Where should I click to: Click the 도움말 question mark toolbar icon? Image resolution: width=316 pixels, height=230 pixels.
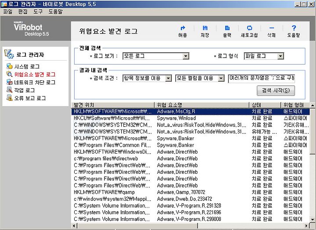[x=294, y=28]
